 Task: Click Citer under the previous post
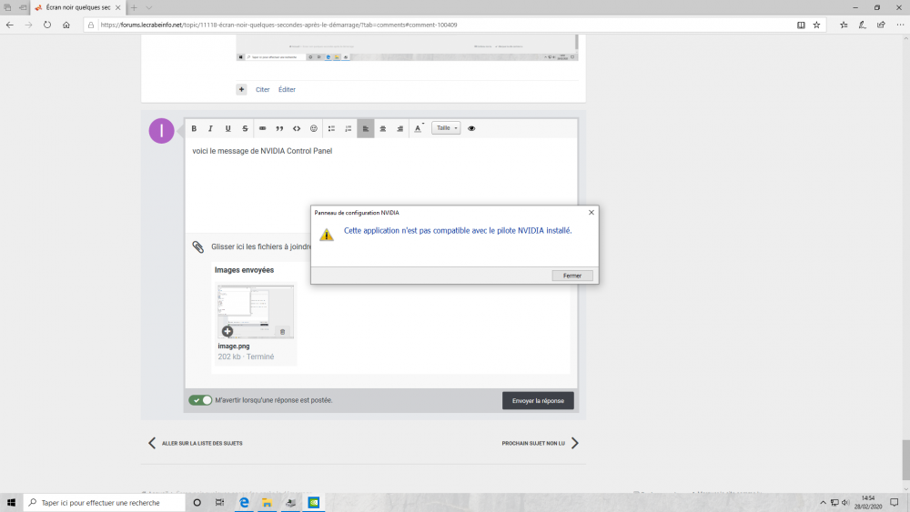(262, 89)
